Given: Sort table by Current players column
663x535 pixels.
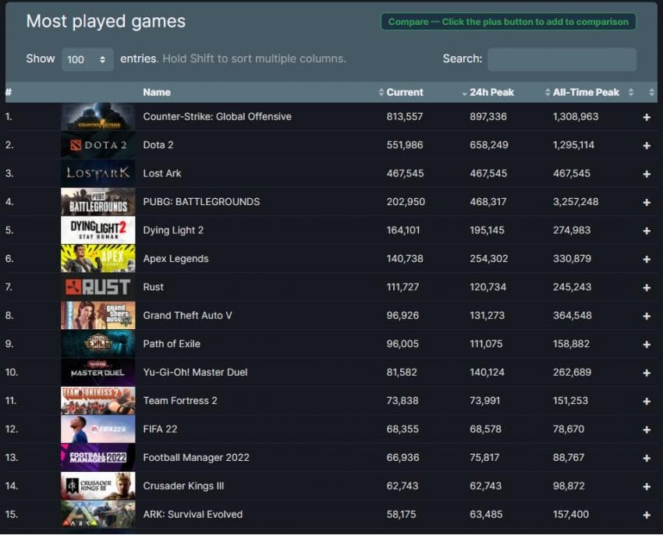Looking at the screenshot, I should coord(405,92).
